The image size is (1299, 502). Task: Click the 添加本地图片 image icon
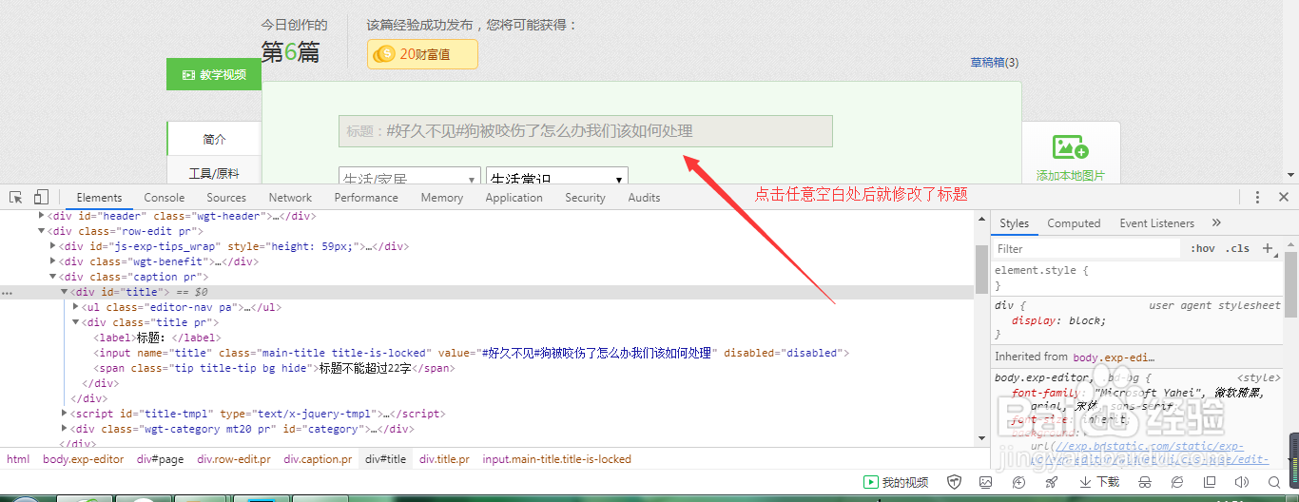tap(1071, 147)
